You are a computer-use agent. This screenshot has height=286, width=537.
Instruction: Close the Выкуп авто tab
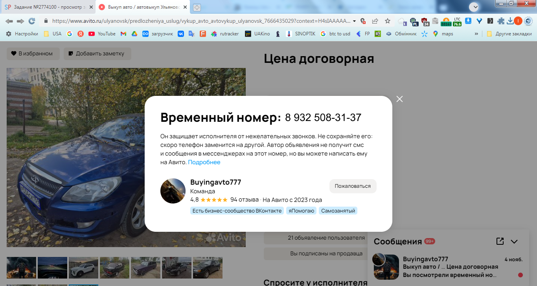click(185, 7)
